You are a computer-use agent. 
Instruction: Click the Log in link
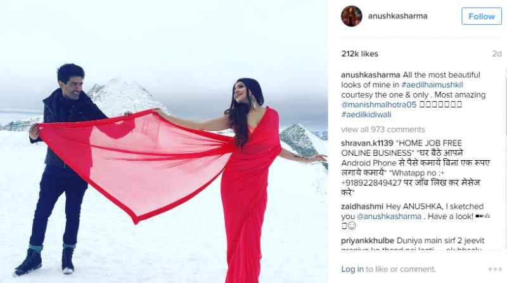[x=352, y=269]
